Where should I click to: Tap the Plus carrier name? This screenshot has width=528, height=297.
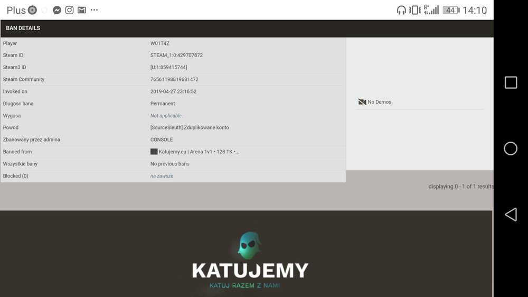16,11
